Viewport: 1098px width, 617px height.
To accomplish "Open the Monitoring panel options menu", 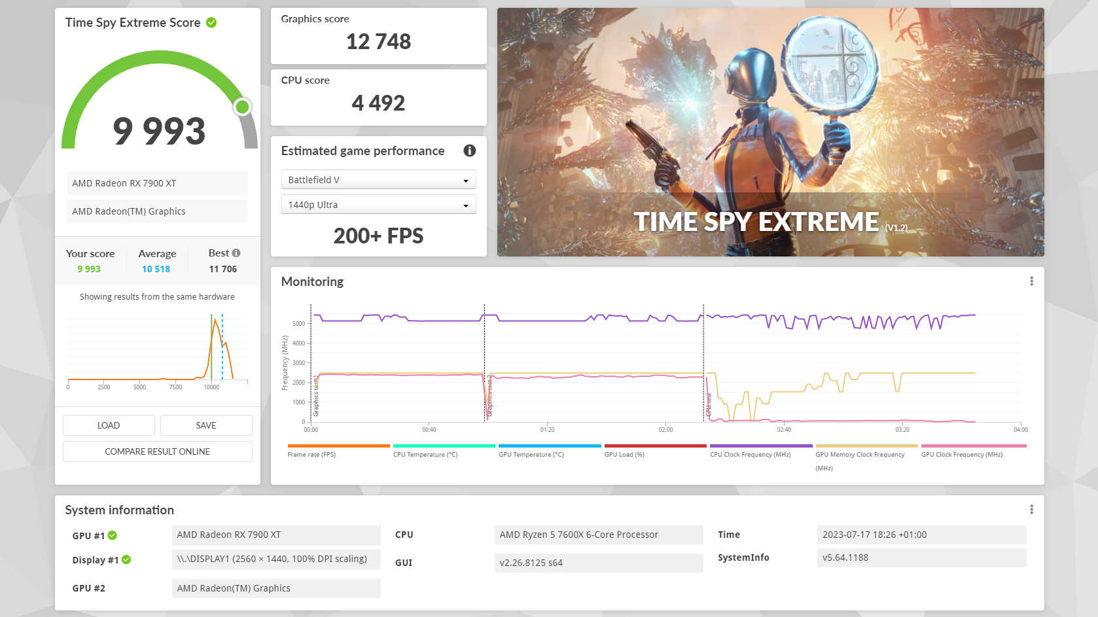I will coord(1031,280).
